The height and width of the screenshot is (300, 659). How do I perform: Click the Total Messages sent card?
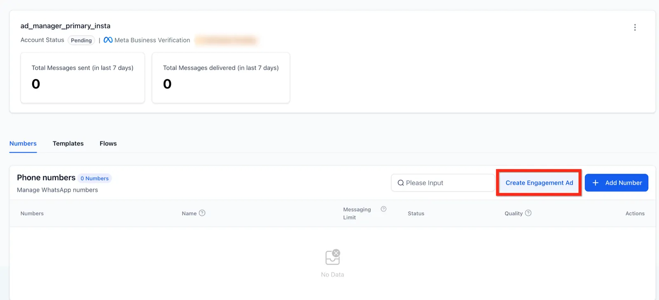coord(83,78)
